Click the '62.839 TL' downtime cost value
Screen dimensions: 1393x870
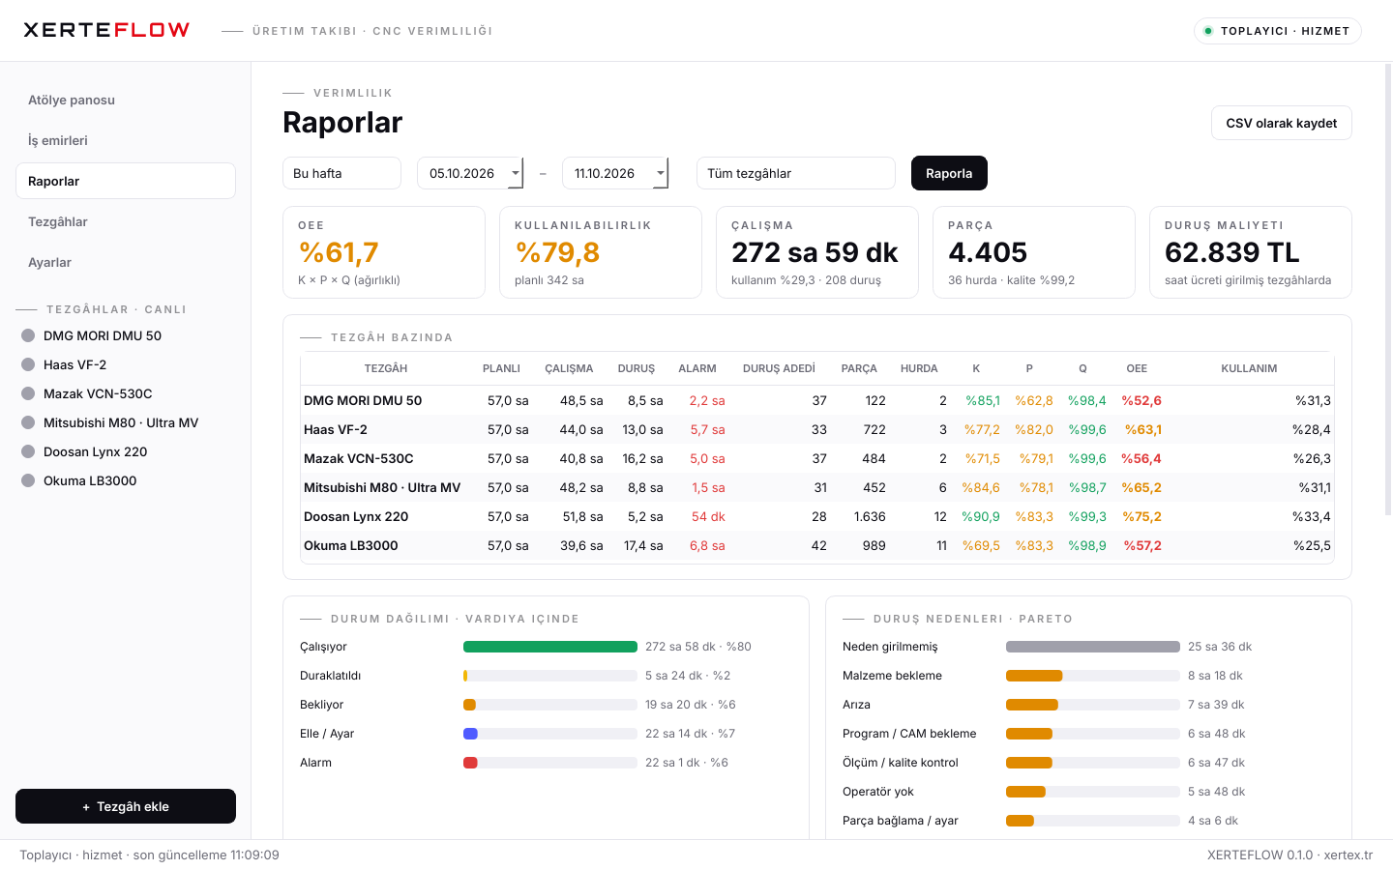pyautogui.click(x=1231, y=252)
